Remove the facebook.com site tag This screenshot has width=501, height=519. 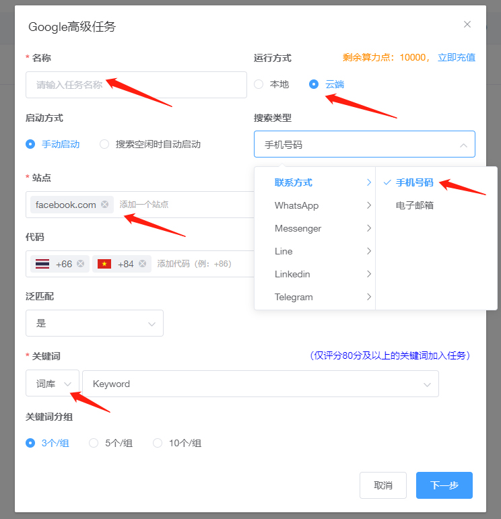point(104,204)
